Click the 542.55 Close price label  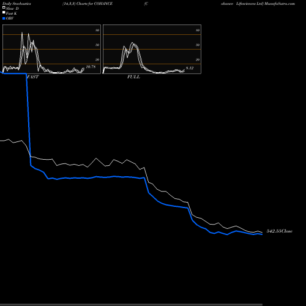pos(280,231)
